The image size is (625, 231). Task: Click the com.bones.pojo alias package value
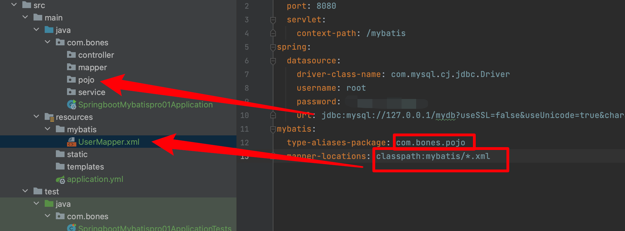point(431,143)
